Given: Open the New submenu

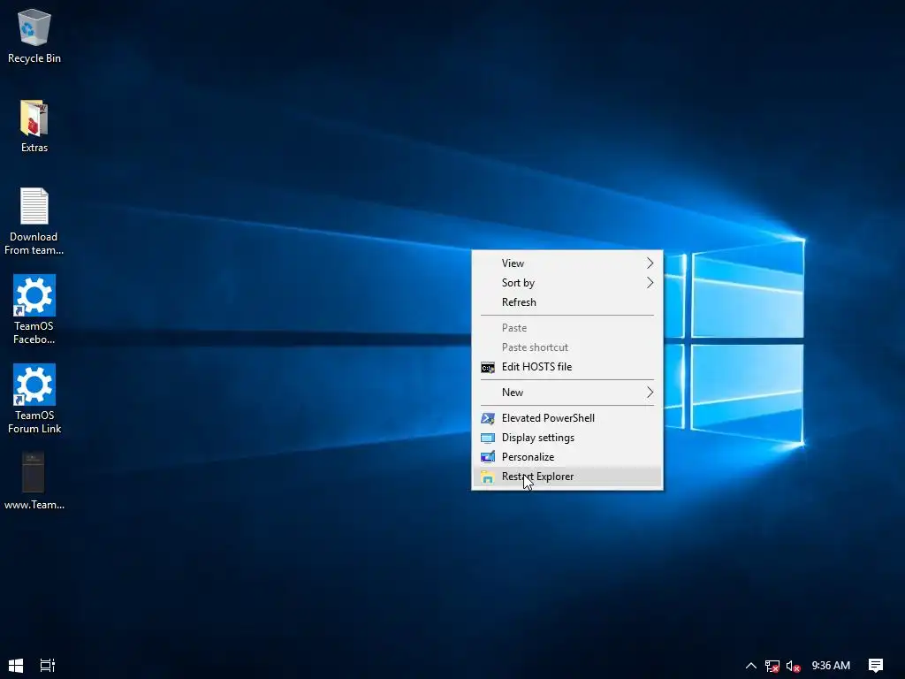Looking at the screenshot, I should pyautogui.click(x=567, y=393).
